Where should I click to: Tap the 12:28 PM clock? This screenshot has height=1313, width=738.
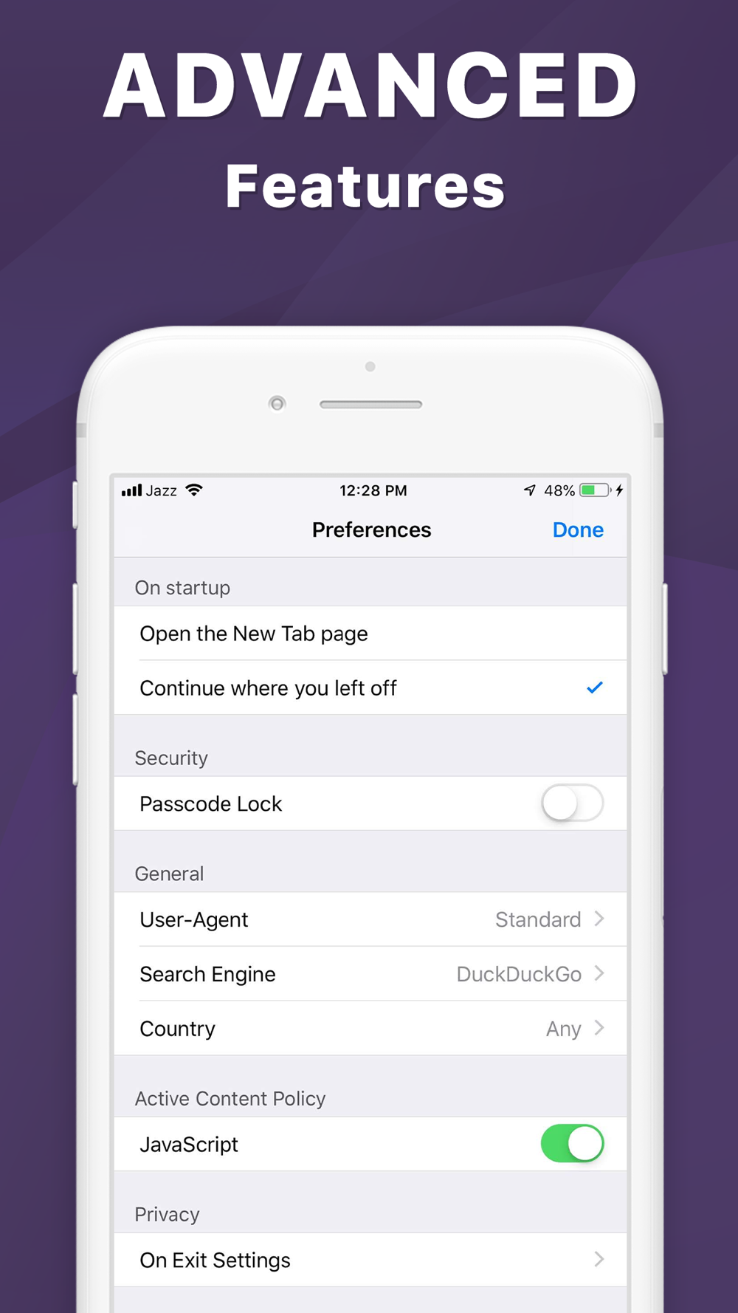373,490
